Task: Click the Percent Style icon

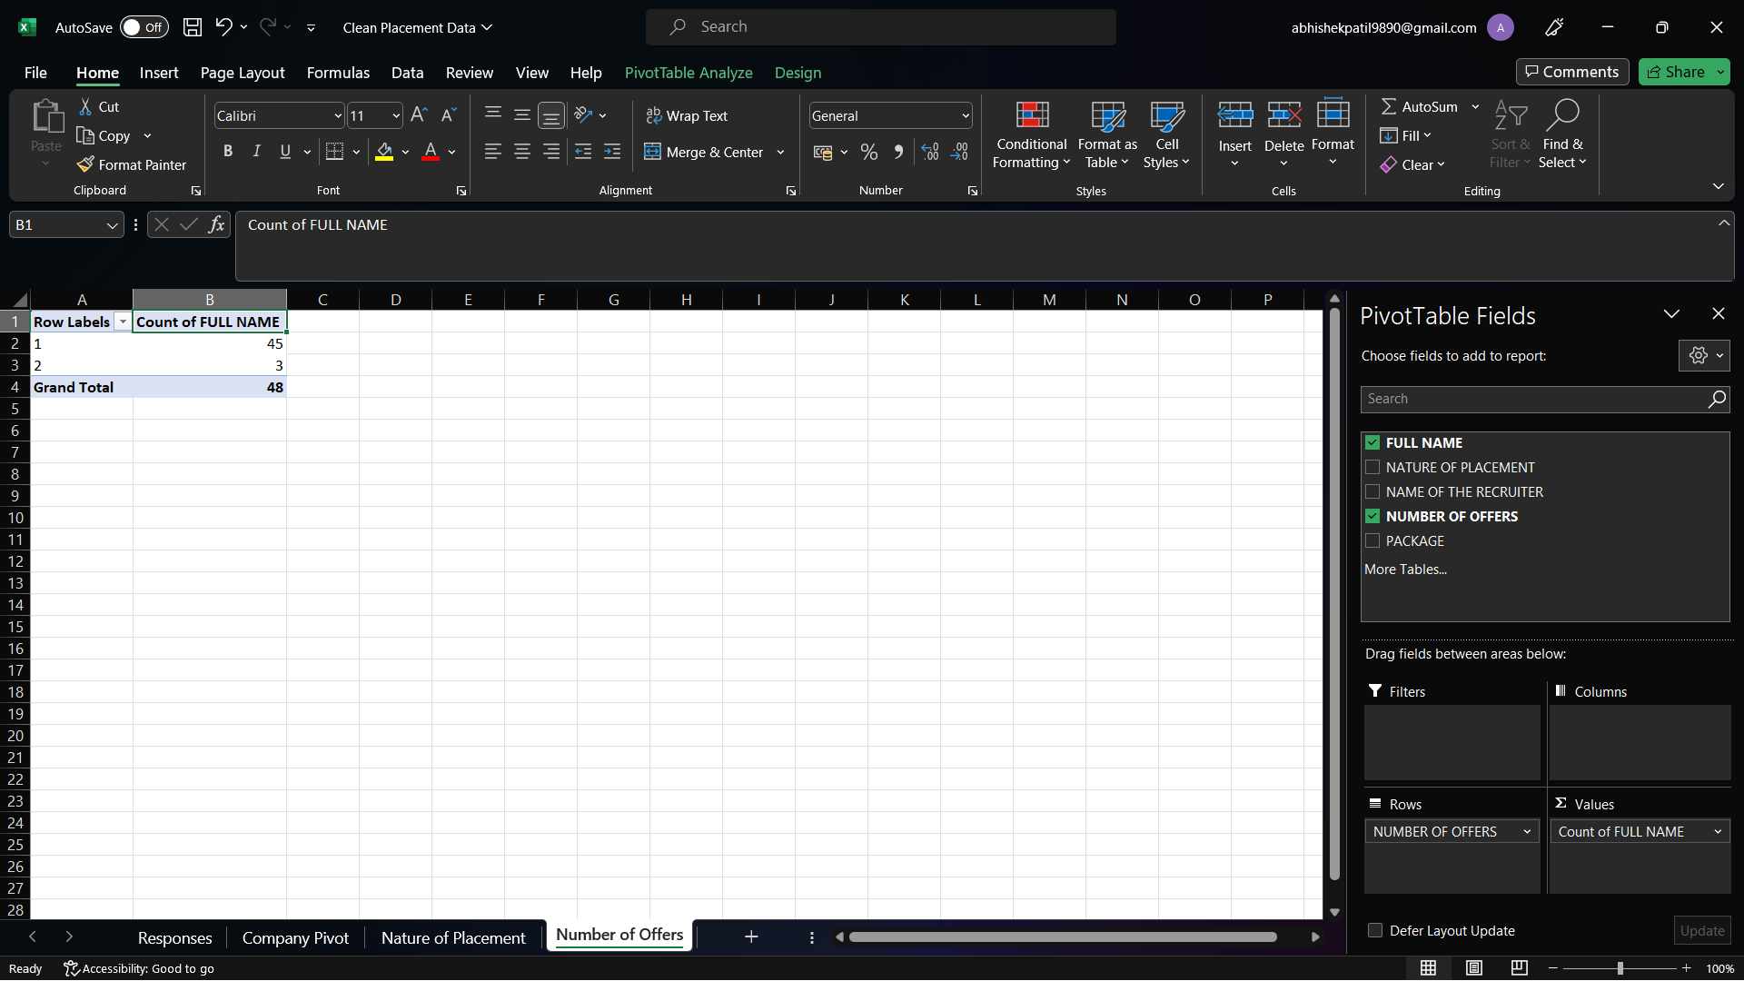Action: click(869, 152)
